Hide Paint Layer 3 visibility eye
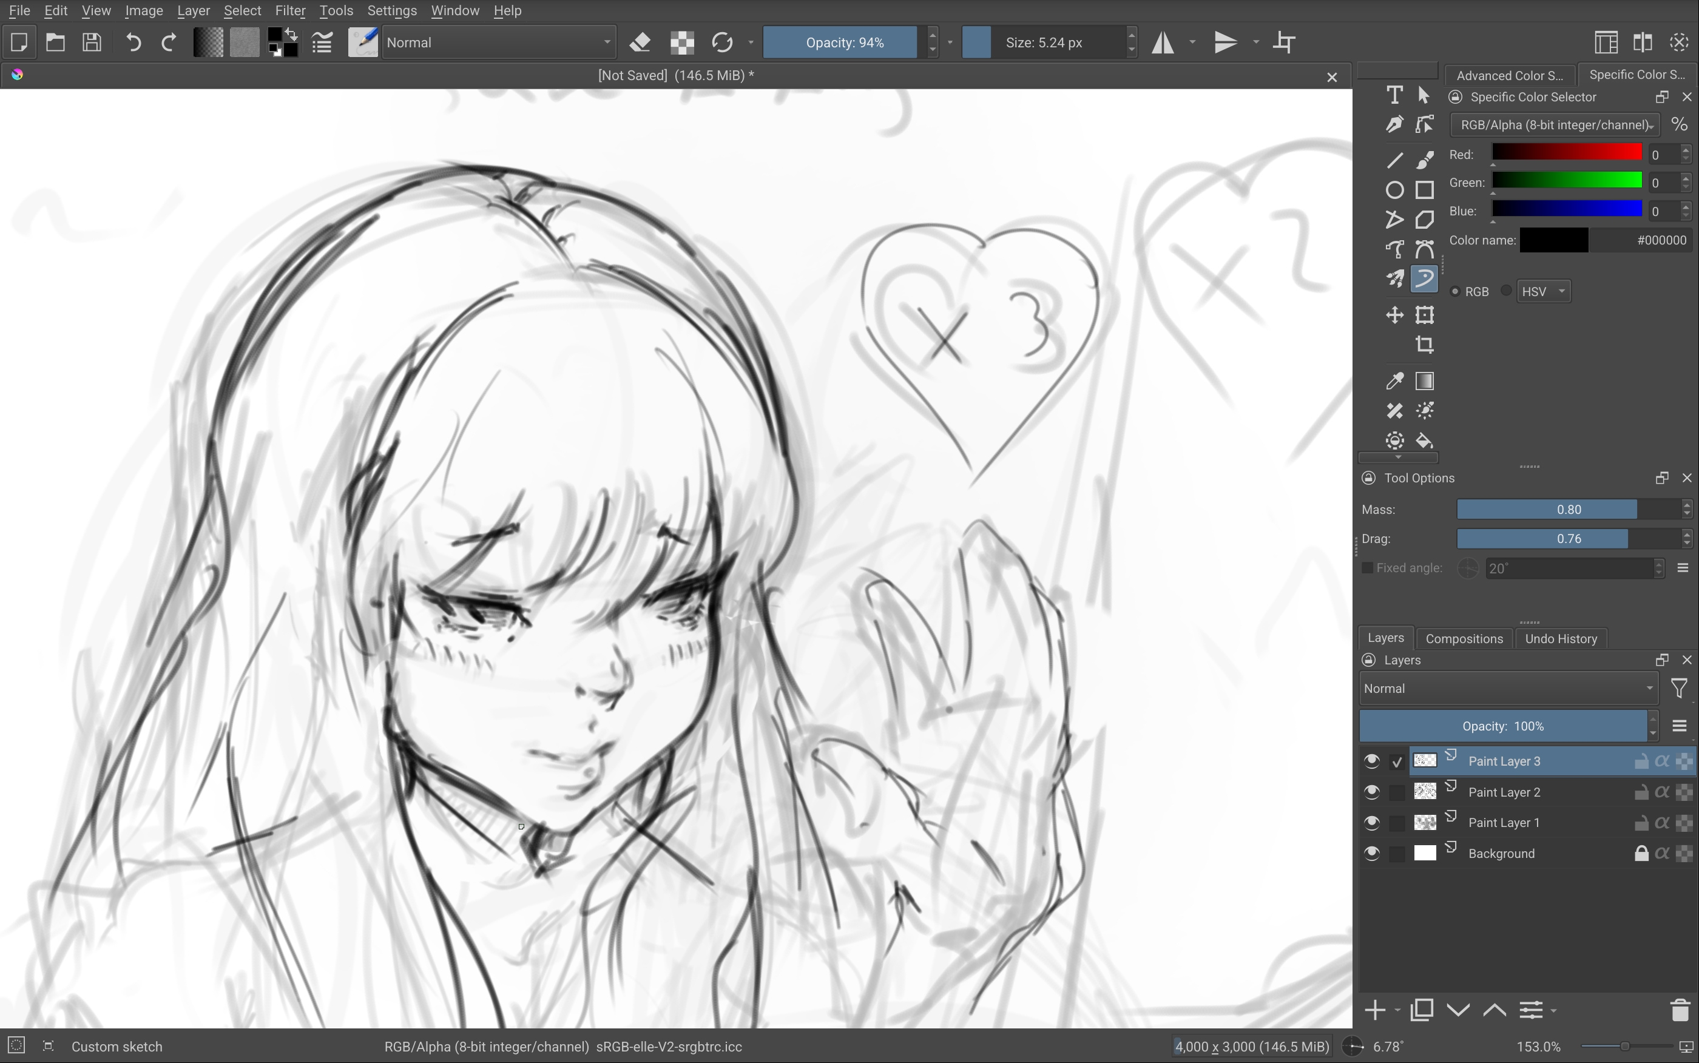Viewport: 1699px width, 1063px height. [x=1371, y=761]
